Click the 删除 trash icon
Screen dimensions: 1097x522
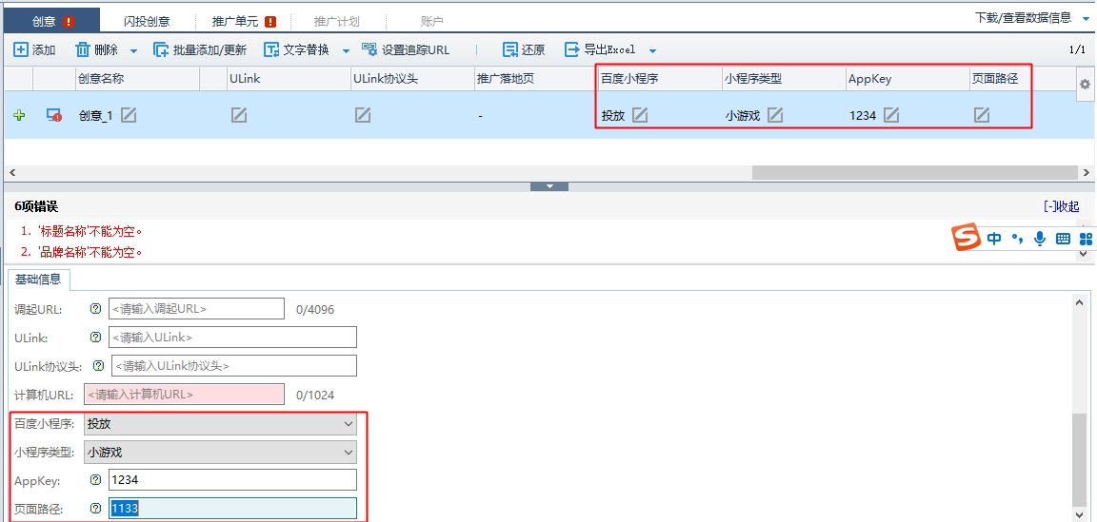(x=83, y=49)
